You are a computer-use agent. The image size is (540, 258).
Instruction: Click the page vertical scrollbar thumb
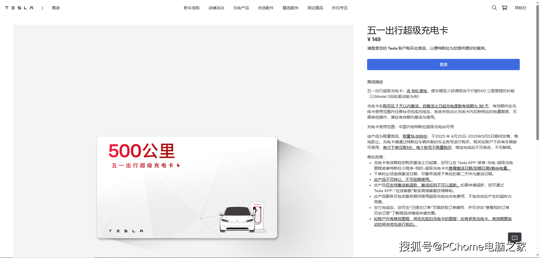[x=537, y=73]
